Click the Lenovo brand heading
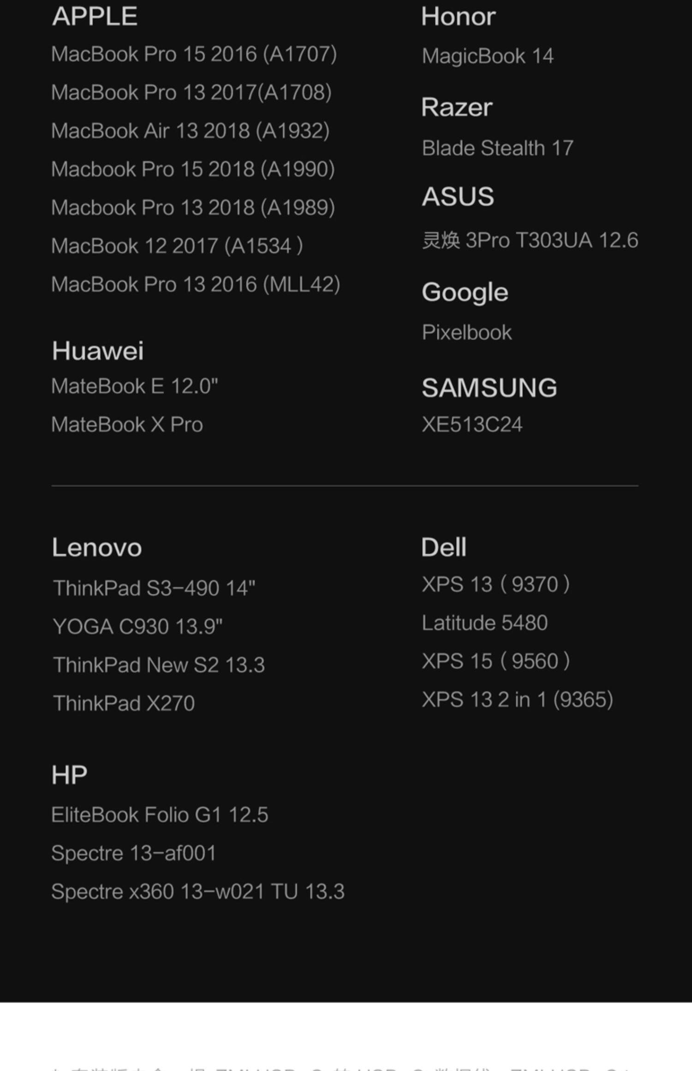Viewport: 692px width, 1071px height. (x=97, y=548)
